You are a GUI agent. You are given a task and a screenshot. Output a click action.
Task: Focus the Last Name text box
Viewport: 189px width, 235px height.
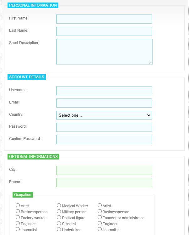[x=104, y=31]
